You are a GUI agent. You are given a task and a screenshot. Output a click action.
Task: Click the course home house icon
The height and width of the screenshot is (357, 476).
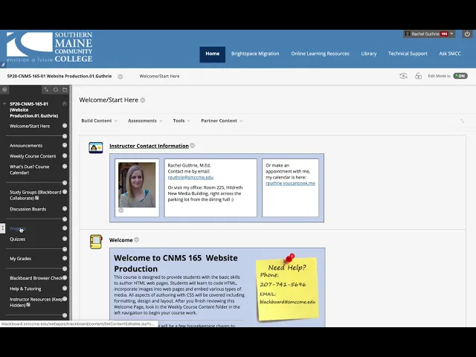pyautogui.click(x=65, y=103)
